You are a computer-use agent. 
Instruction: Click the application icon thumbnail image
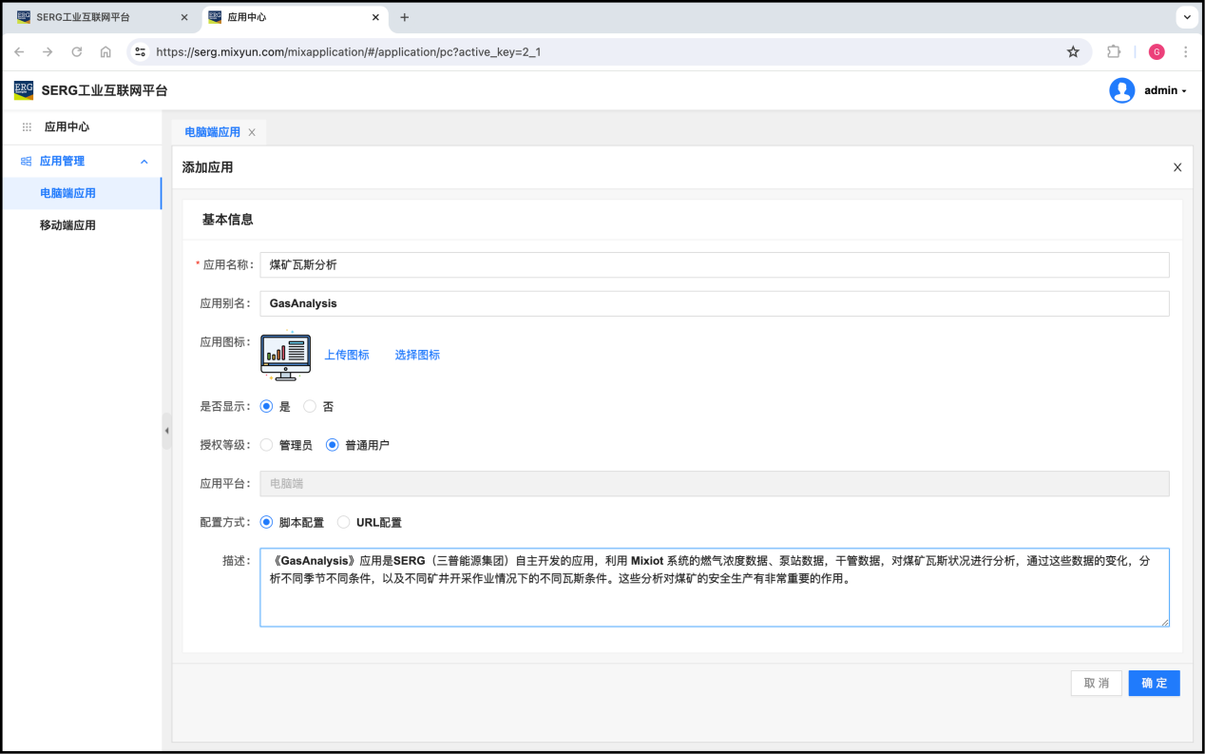[285, 356]
